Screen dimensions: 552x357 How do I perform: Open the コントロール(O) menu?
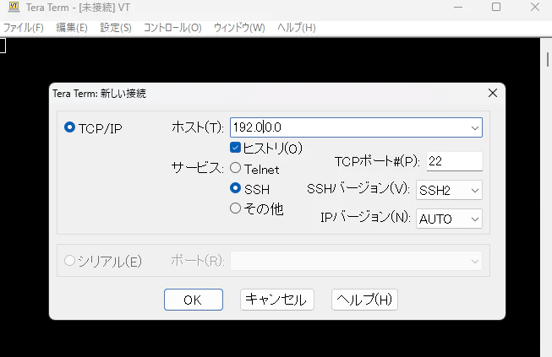point(172,28)
